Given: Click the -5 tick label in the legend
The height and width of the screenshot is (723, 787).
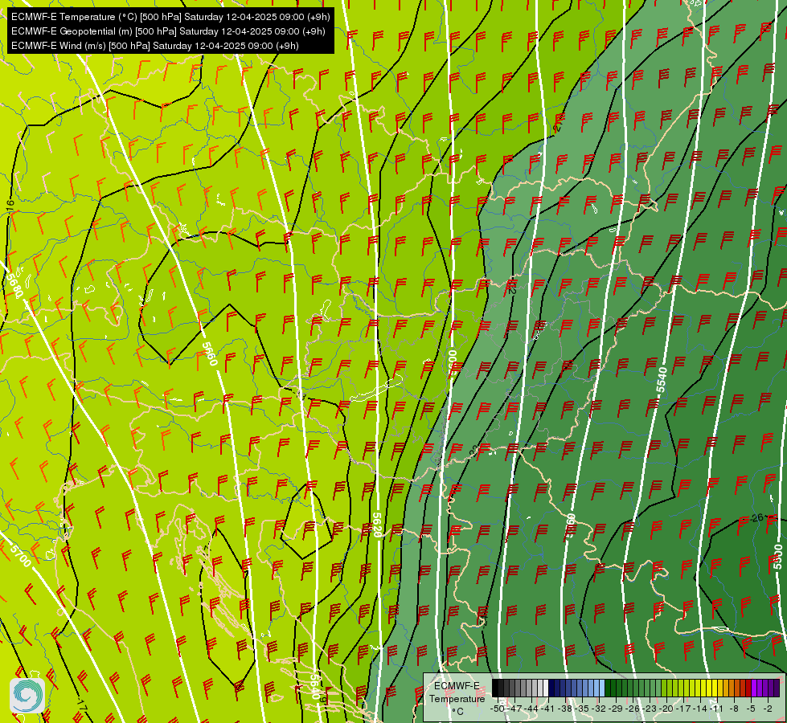Looking at the screenshot, I should [751, 709].
